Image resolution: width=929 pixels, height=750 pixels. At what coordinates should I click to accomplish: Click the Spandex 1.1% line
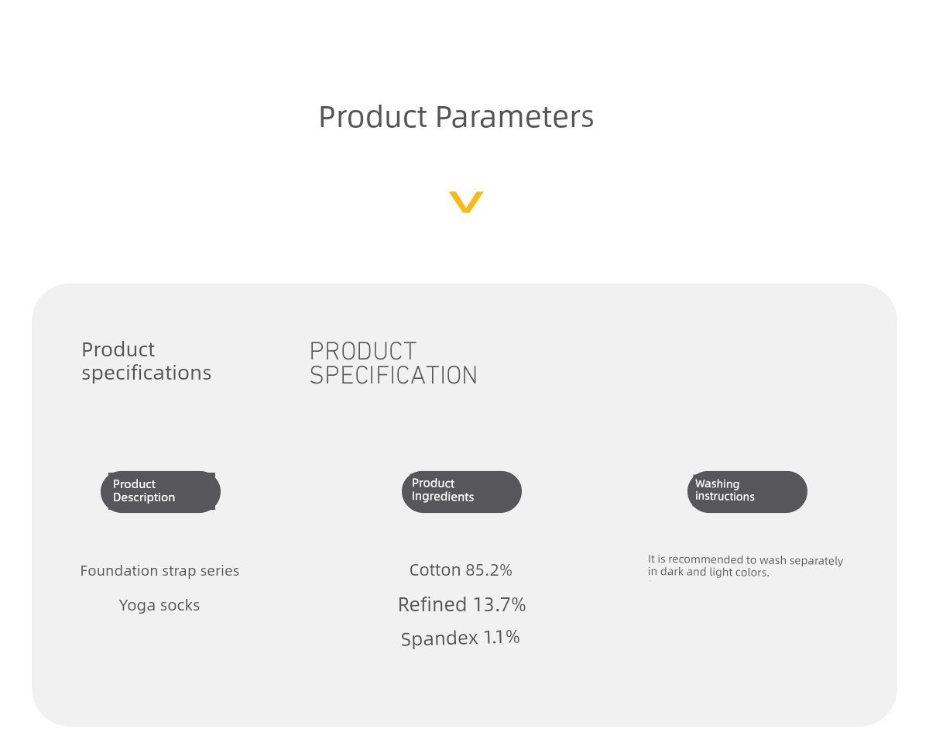(461, 638)
